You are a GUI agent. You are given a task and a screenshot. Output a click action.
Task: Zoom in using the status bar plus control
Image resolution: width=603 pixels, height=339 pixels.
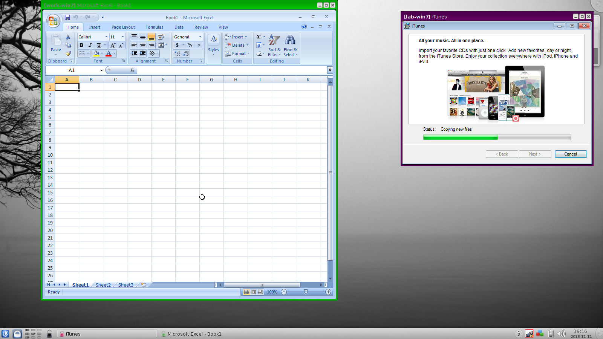pyautogui.click(x=329, y=292)
